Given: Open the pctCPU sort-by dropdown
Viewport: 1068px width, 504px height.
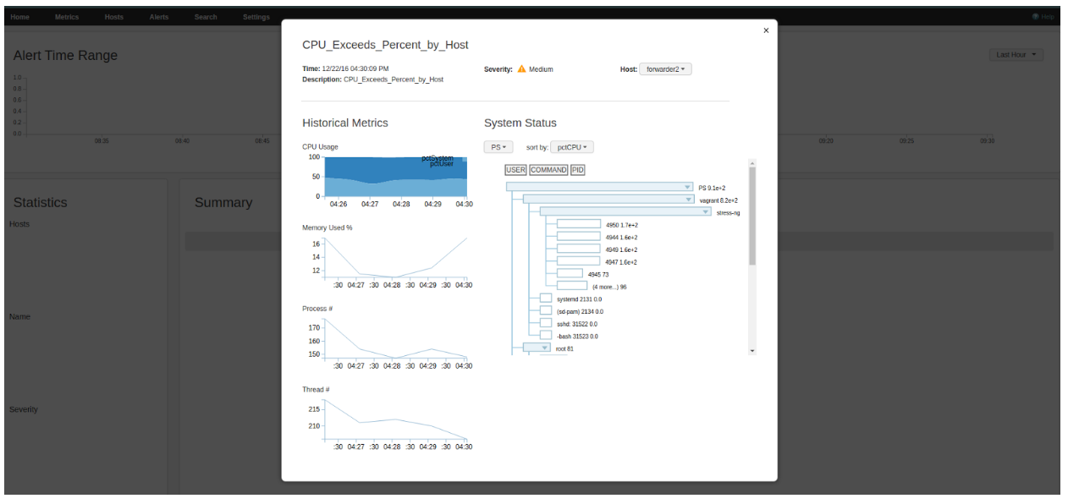Looking at the screenshot, I should pos(572,147).
